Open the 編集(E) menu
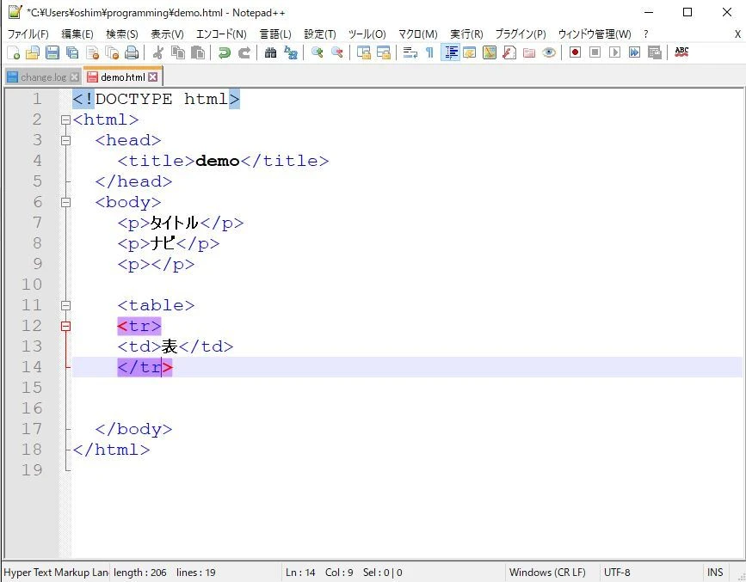 77,34
